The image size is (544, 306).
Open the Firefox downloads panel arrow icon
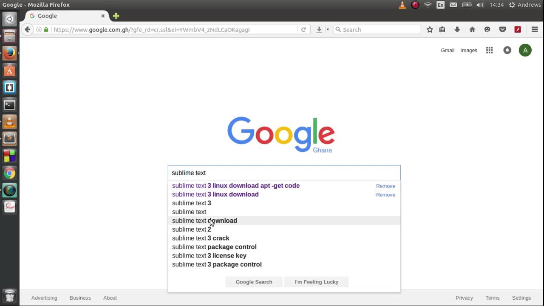[x=457, y=29]
